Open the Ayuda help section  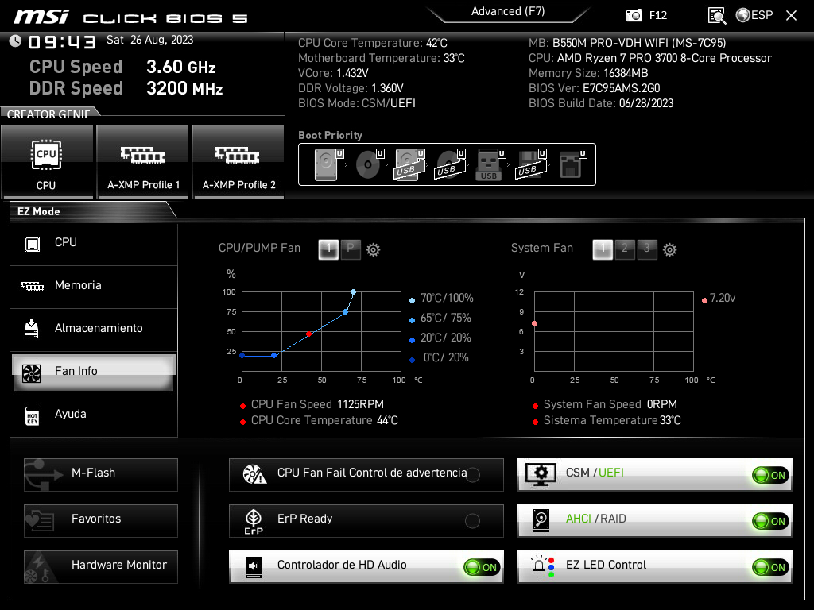(x=94, y=415)
